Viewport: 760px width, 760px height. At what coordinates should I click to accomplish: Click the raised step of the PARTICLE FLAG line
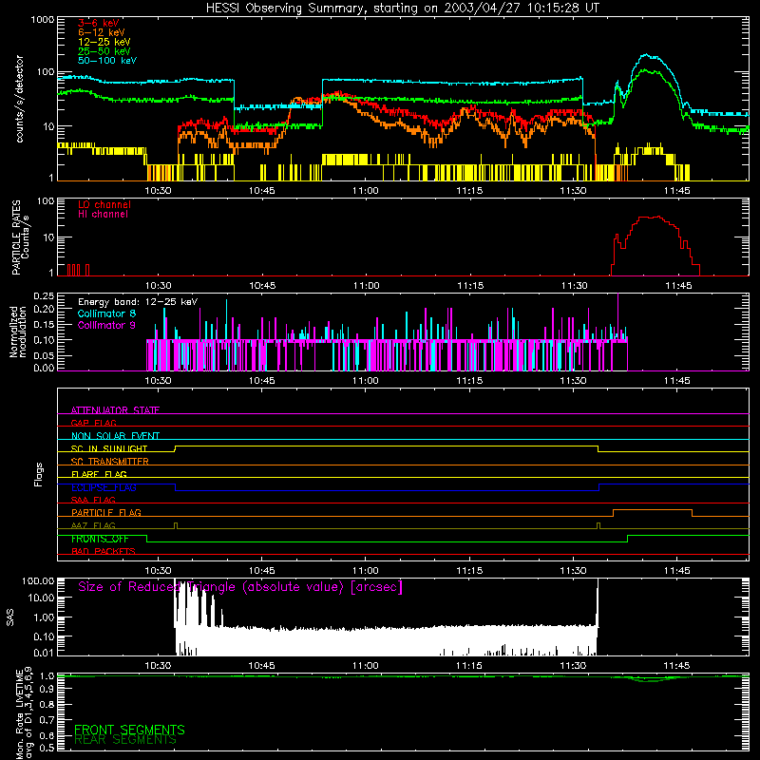coord(653,510)
